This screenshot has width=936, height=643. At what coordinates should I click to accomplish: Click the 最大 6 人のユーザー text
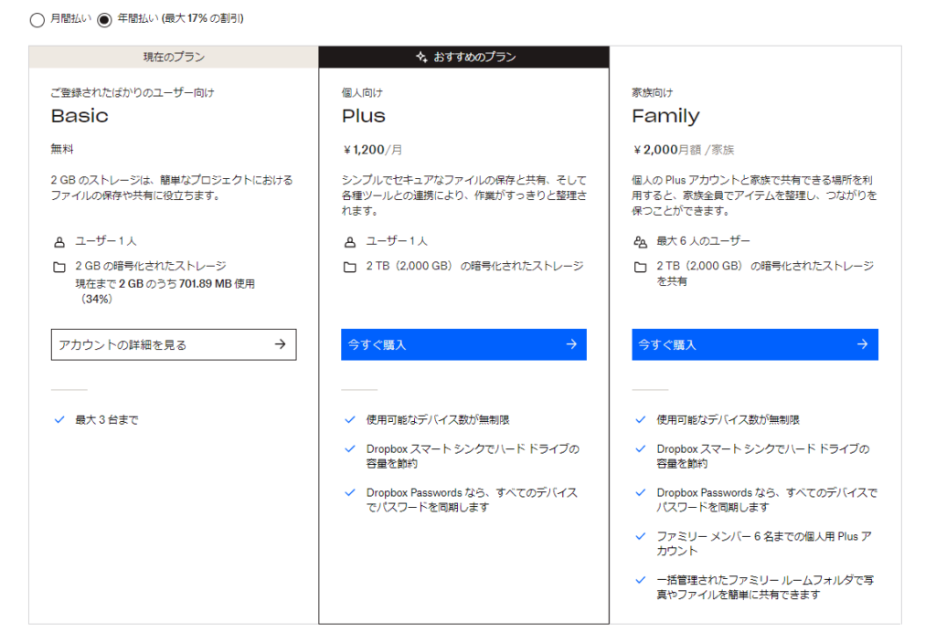[703, 241]
